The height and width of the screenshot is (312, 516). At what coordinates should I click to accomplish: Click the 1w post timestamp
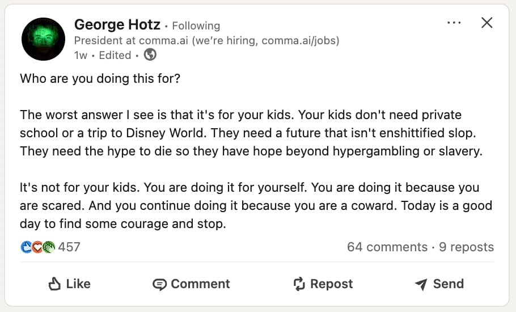[x=81, y=56]
